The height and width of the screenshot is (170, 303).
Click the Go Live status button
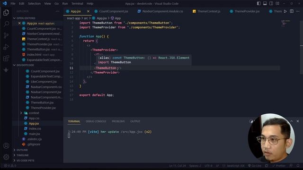(x=255, y=166)
